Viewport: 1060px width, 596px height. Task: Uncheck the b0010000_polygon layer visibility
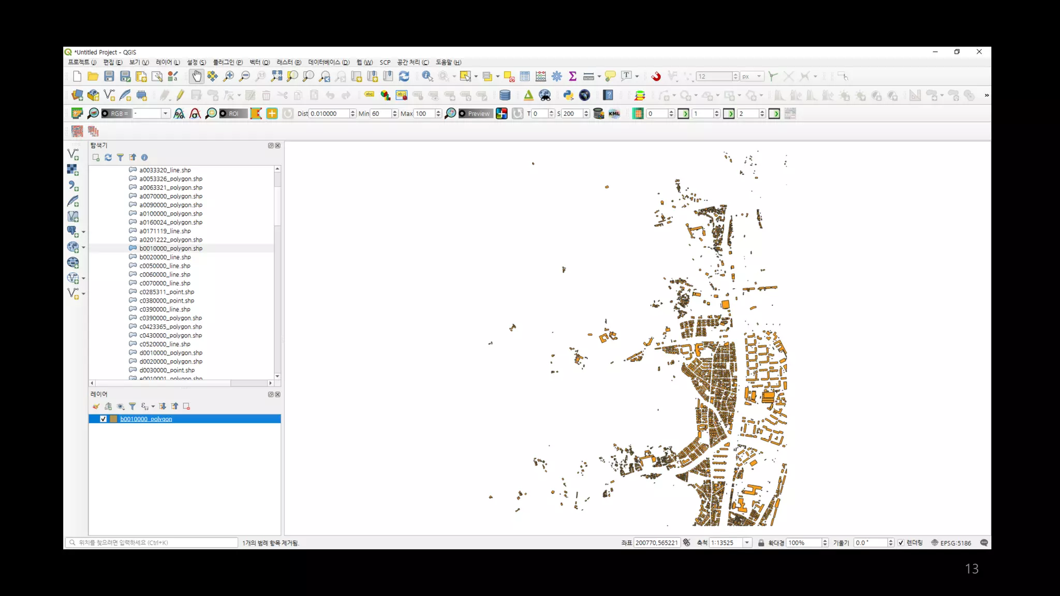point(103,419)
